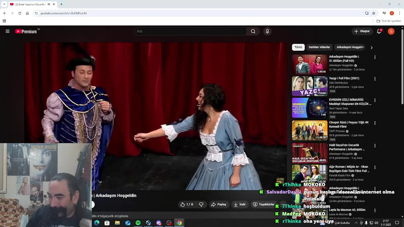
Task: Open Tüm Yer İşaretleri bookmarks folder
Action: (389, 21)
